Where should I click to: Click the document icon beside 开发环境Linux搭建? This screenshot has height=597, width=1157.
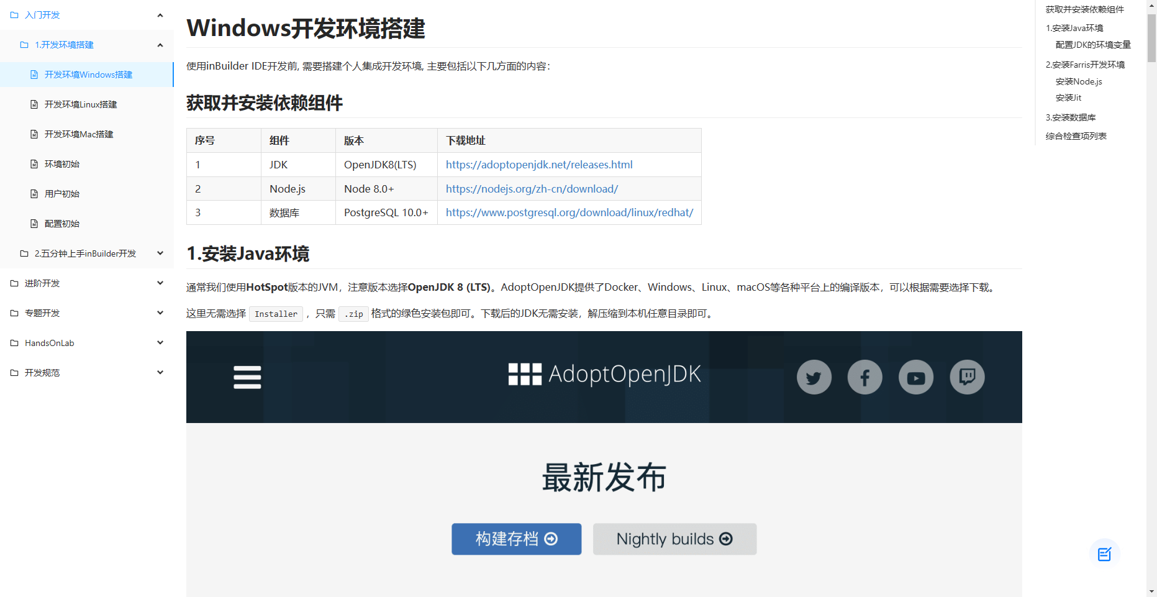(x=34, y=104)
